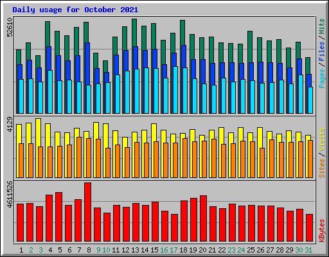Click the green Hits bar for day 10
This screenshot has height=257, width=329.
click(x=105, y=66)
